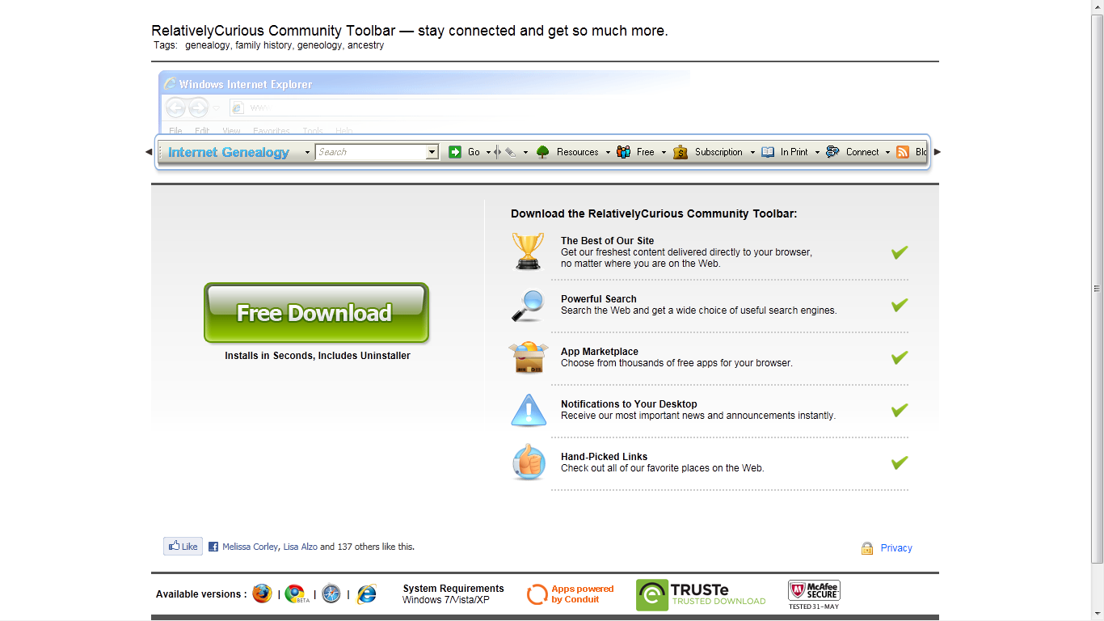Click the 'System Requirements' text
This screenshot has height=621, width=1104.
(x=453, y=589)
